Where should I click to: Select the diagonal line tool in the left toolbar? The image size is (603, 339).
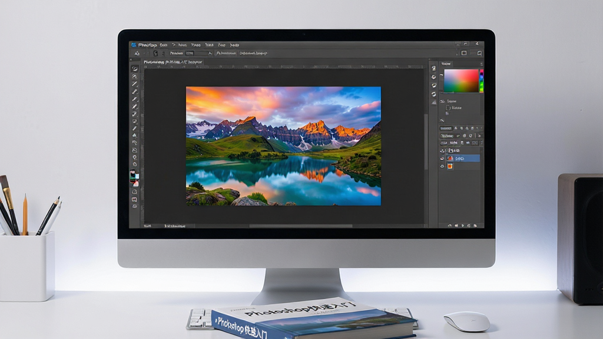(135, 84)
